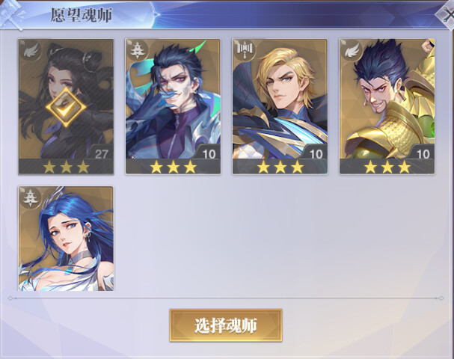The image size is (454, 359).
Task: Click three stars under masked man card
Action: [x=173, y=167]
